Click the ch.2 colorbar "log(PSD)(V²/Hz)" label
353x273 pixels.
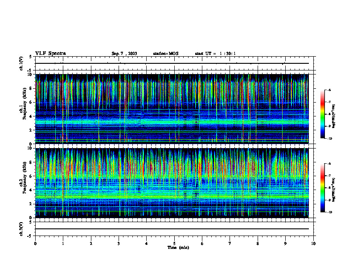click(334, 190)
